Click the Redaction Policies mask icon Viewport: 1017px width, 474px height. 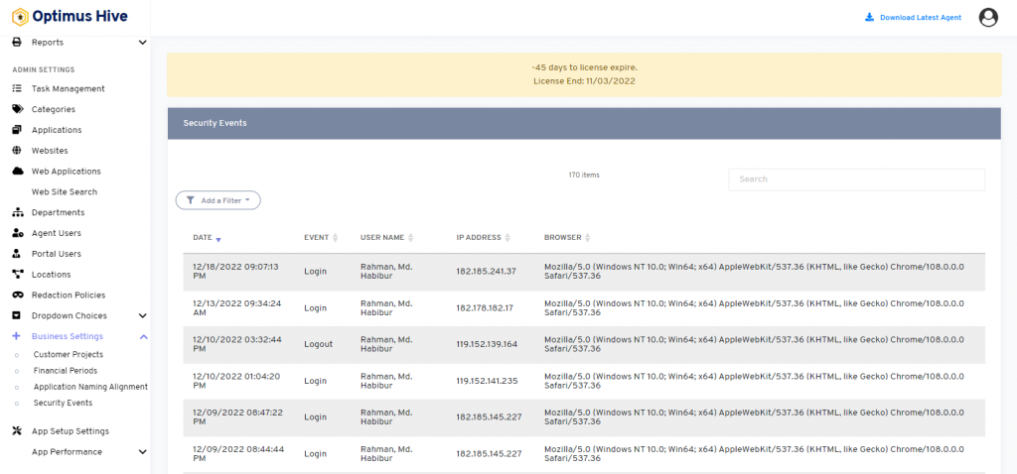click(x=18, y=296)
